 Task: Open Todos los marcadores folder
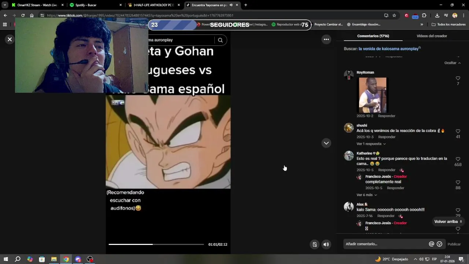click(x=448, y=25)
